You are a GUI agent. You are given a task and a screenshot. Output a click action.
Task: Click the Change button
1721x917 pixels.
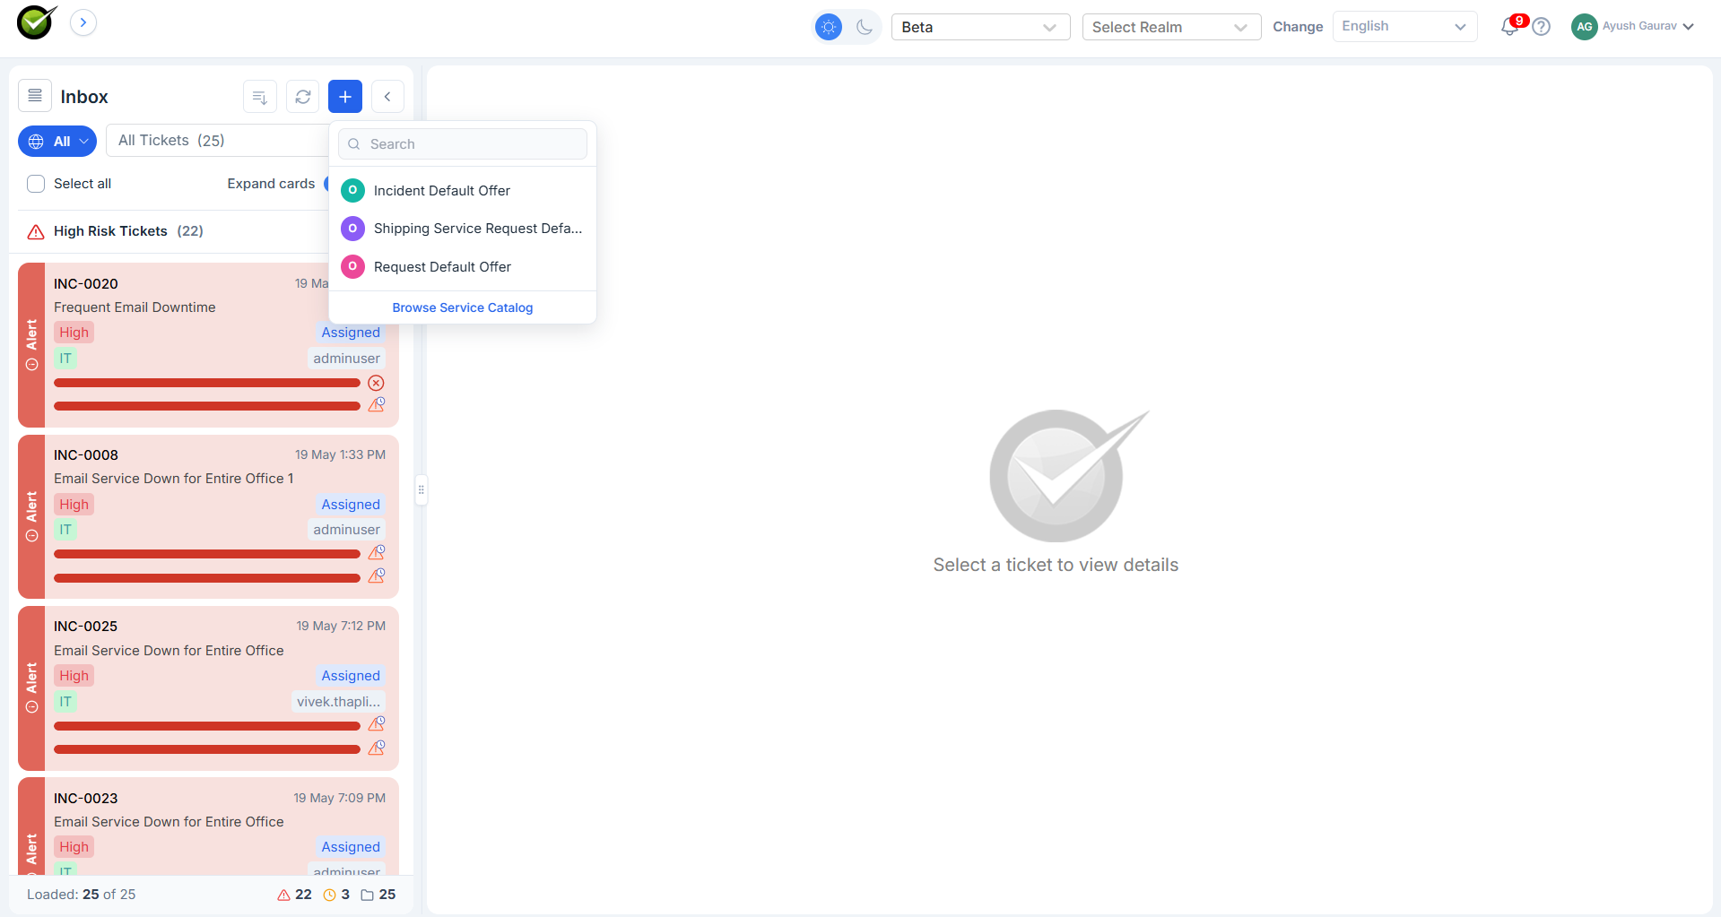tap(1298, 27)
